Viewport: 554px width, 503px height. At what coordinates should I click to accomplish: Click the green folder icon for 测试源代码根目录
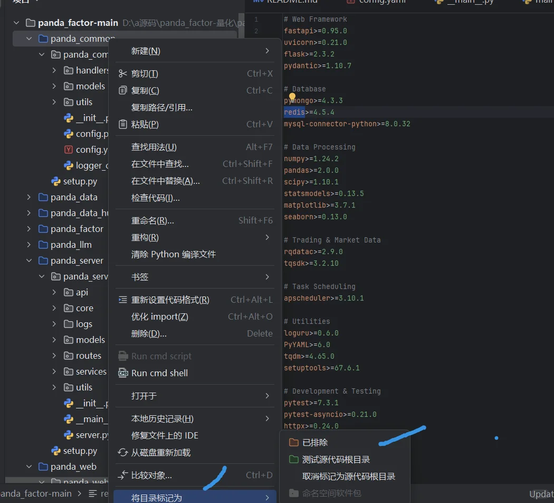(293, 459)
